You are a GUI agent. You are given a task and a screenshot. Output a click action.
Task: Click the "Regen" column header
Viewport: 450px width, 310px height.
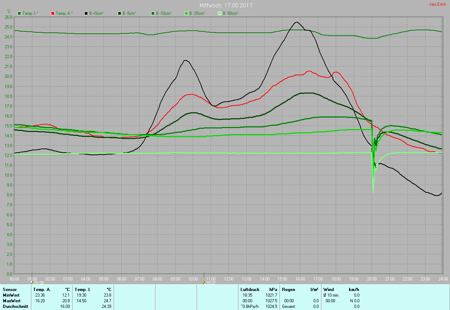pyautogui.click(x=288, y=290)
